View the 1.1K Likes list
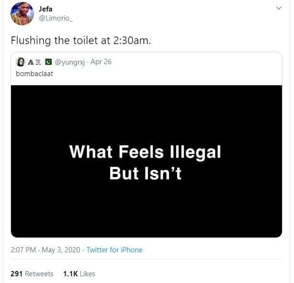Screen dimensions: 294x283 pos(79,274)
